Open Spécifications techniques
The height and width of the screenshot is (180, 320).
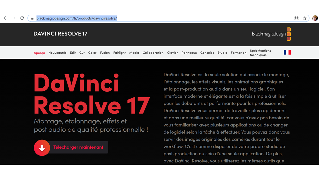pos(260,53)
